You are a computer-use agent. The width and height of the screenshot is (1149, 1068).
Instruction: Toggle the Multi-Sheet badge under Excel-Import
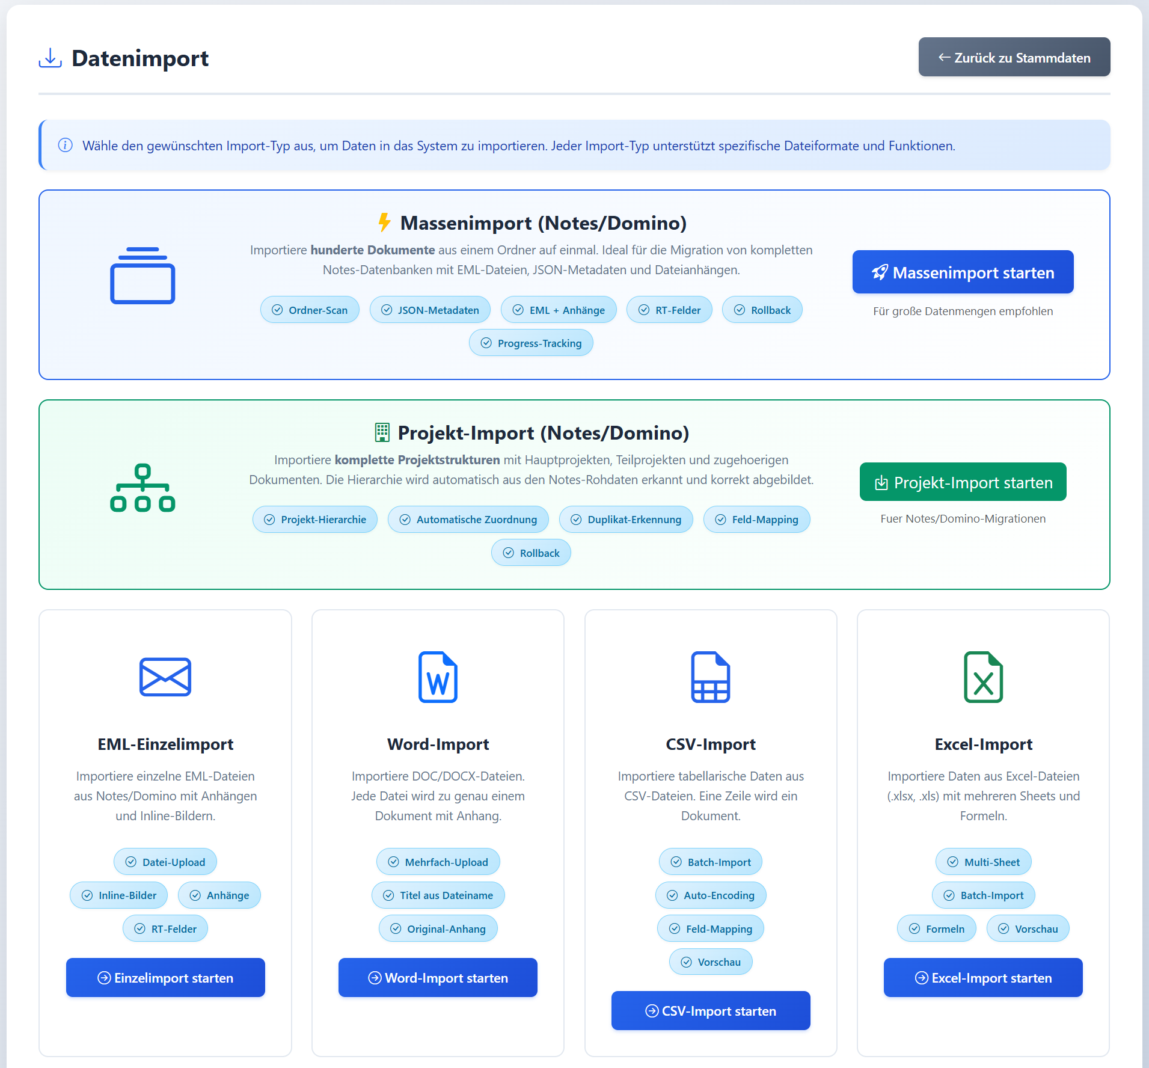pyautogui.click(x=982, y=862)
